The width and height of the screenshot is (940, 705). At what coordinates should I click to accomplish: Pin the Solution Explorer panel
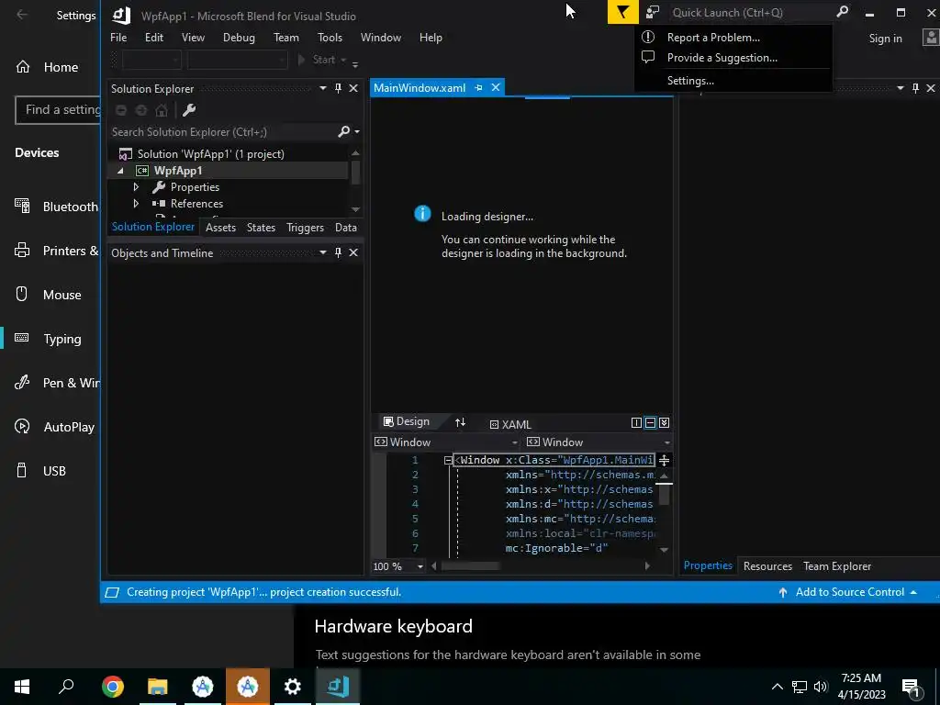338,88
